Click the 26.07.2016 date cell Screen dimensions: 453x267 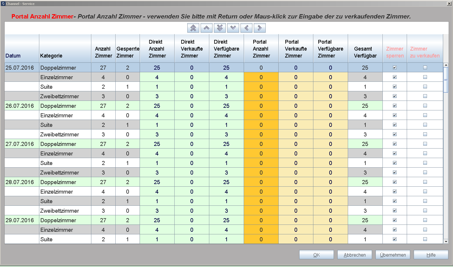click(22, 106)
